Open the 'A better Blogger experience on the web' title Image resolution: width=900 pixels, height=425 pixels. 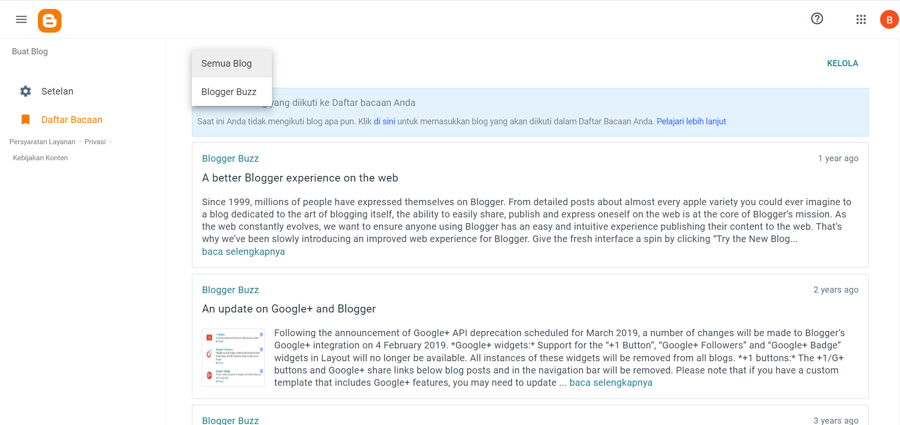[x=300, y=178]
